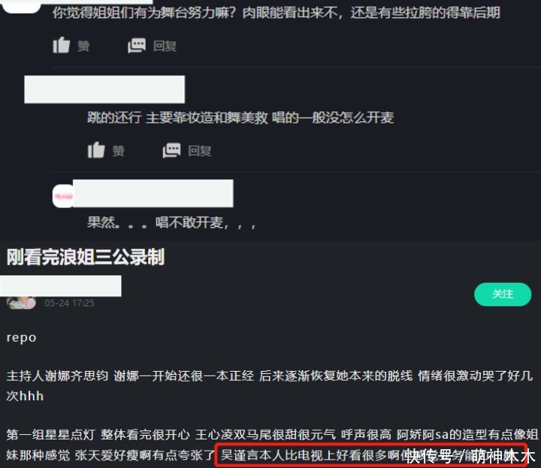This screenshot has width=541, height=468.
Task: Click the hidden username above the 跳的还行 comment
Action: (104, 90)
